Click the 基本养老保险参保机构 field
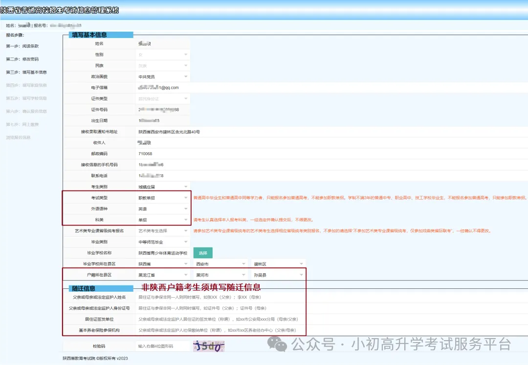 point(331,330)
